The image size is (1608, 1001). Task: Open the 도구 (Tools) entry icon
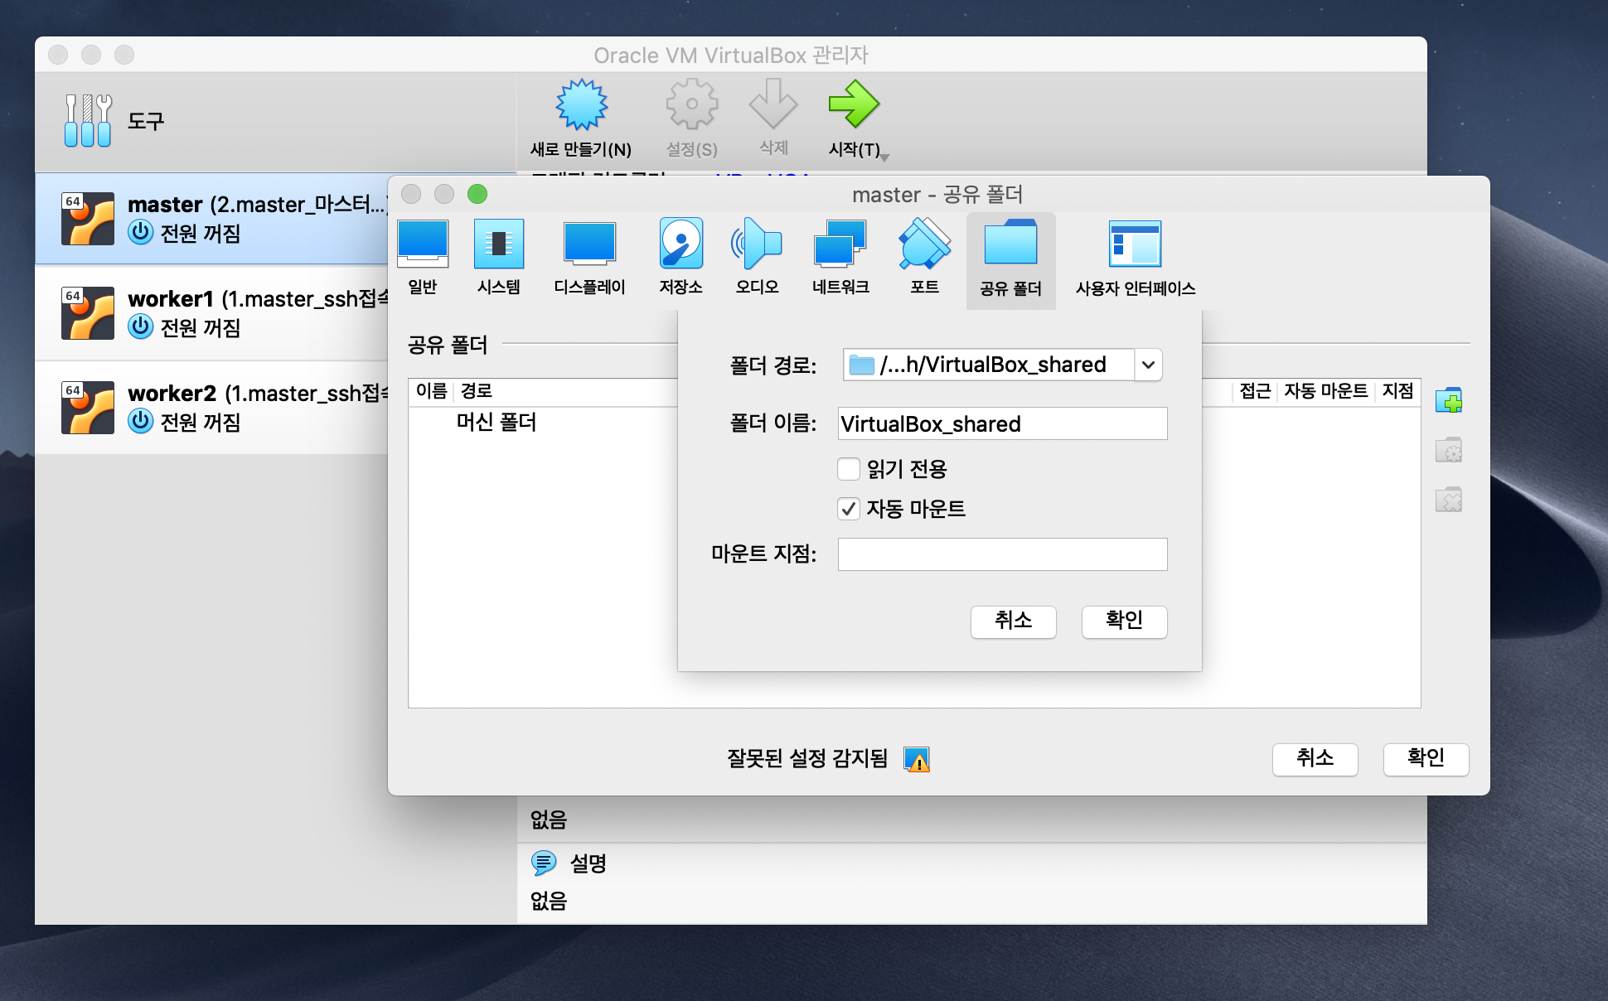click(x=88, y=120)
